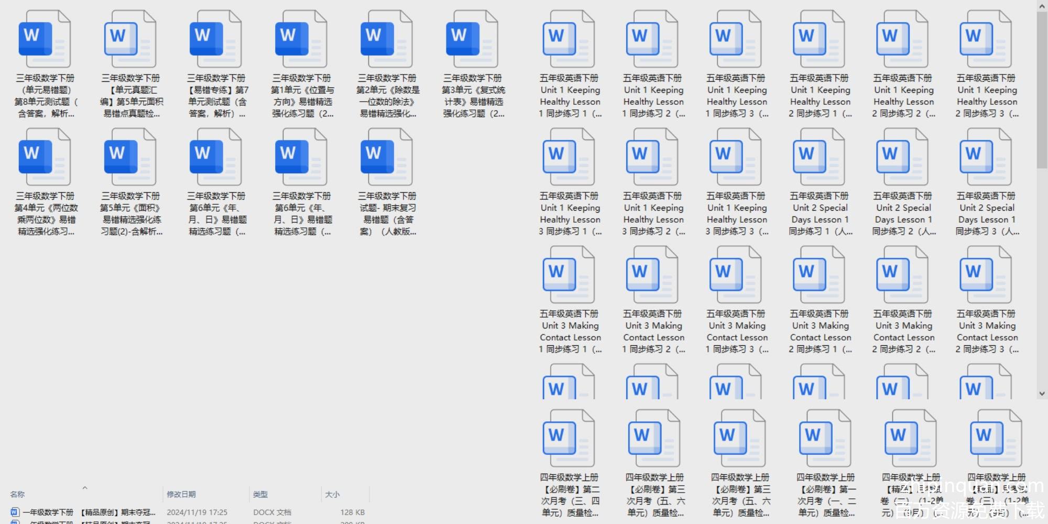Open 五年级英语 Unit 2 Special Days Lesson 1 同步练习 3
1048x524 pixels.
[986, 158]
